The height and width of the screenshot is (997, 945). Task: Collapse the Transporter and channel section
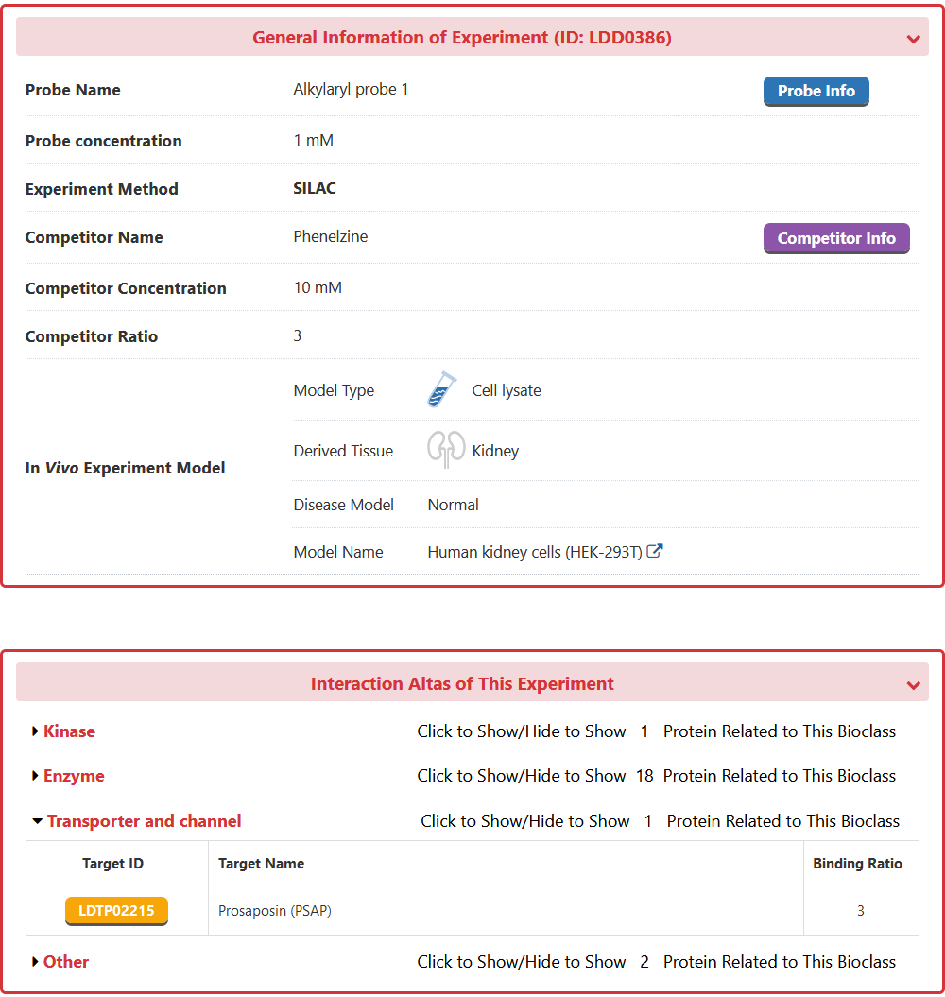(x=144, y=821)
